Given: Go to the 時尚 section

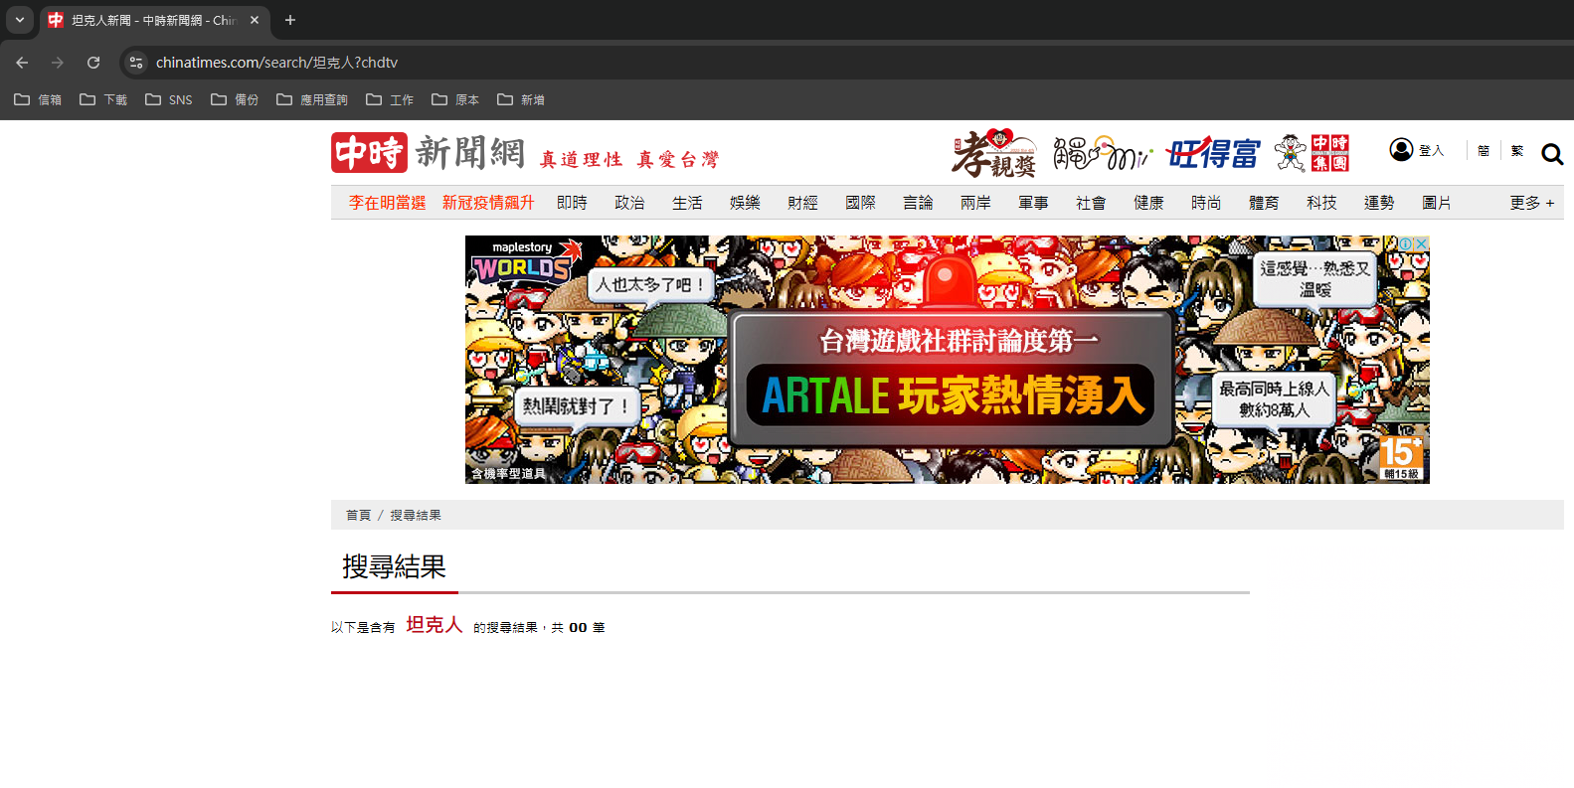Looking at the screenshot, I should 1206,203.
